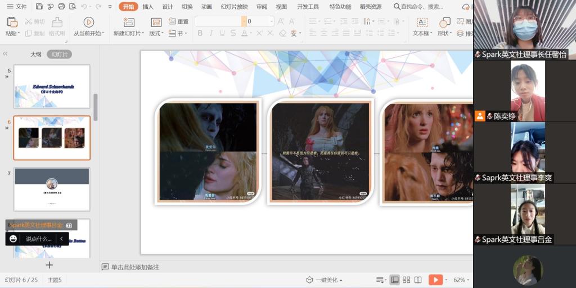
Task: Click the 一键美化 beautify button
Action: (x=324, y=280)
